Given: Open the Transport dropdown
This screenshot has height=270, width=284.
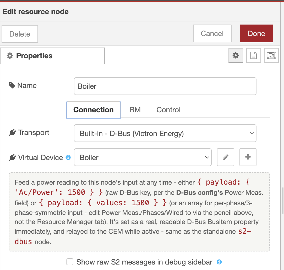Looking at the screenshot, I should (x=165, y=133).
